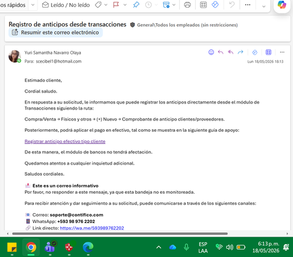Click the Viva Insights diamond icon in toolbar
Viewport: 293px width, 257px height.
(x=215, y=5)
